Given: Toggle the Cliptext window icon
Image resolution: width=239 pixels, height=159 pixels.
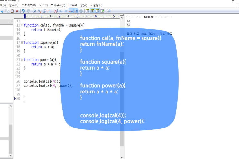Looking at the screenshot, I should 92,11.
